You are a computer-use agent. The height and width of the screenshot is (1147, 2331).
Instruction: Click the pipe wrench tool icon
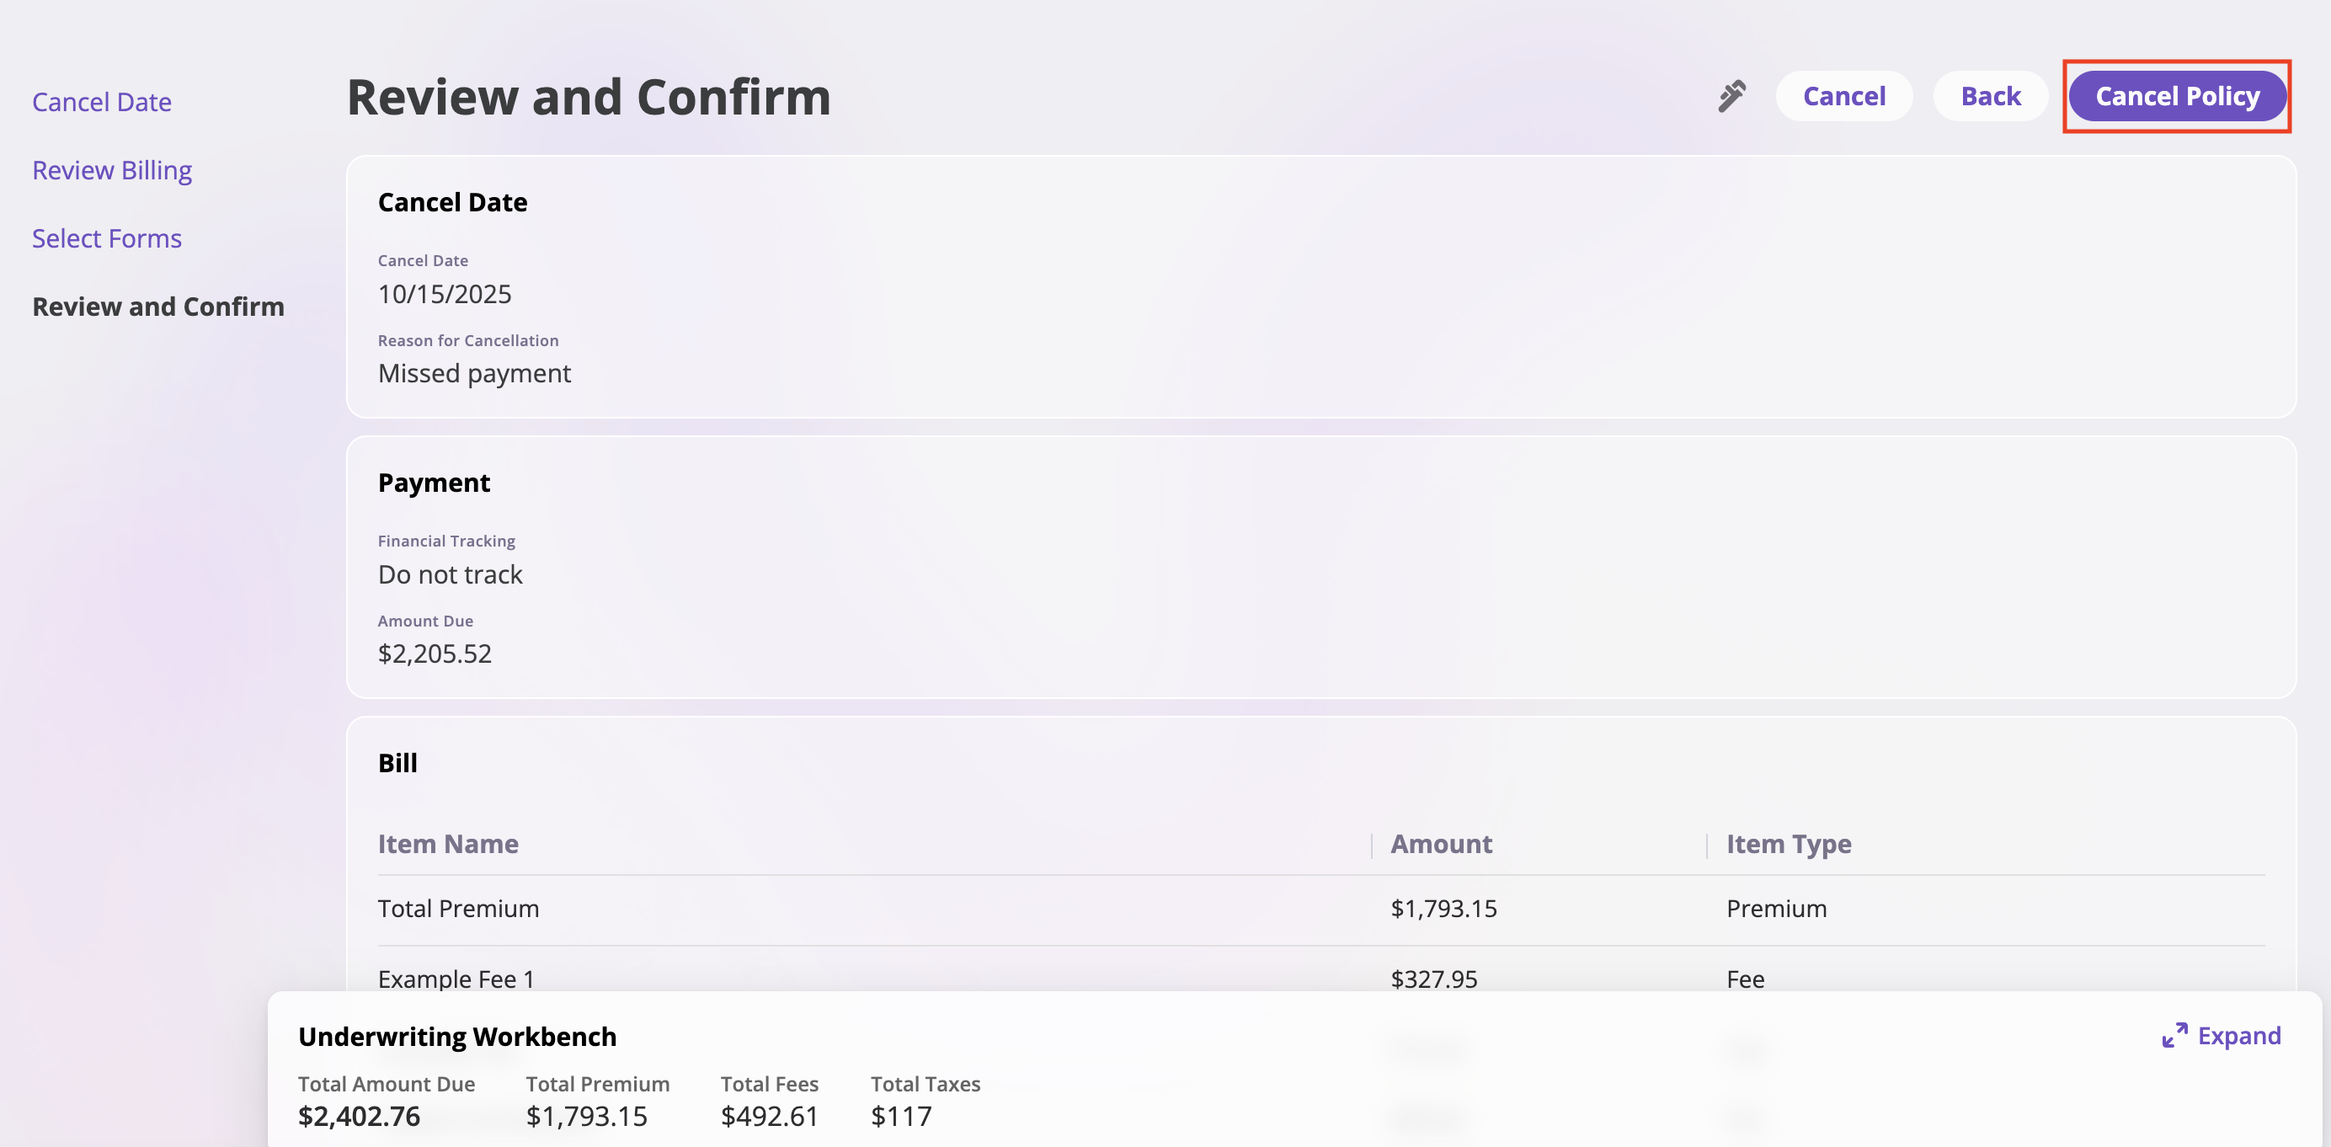(x=1731, y=96)
